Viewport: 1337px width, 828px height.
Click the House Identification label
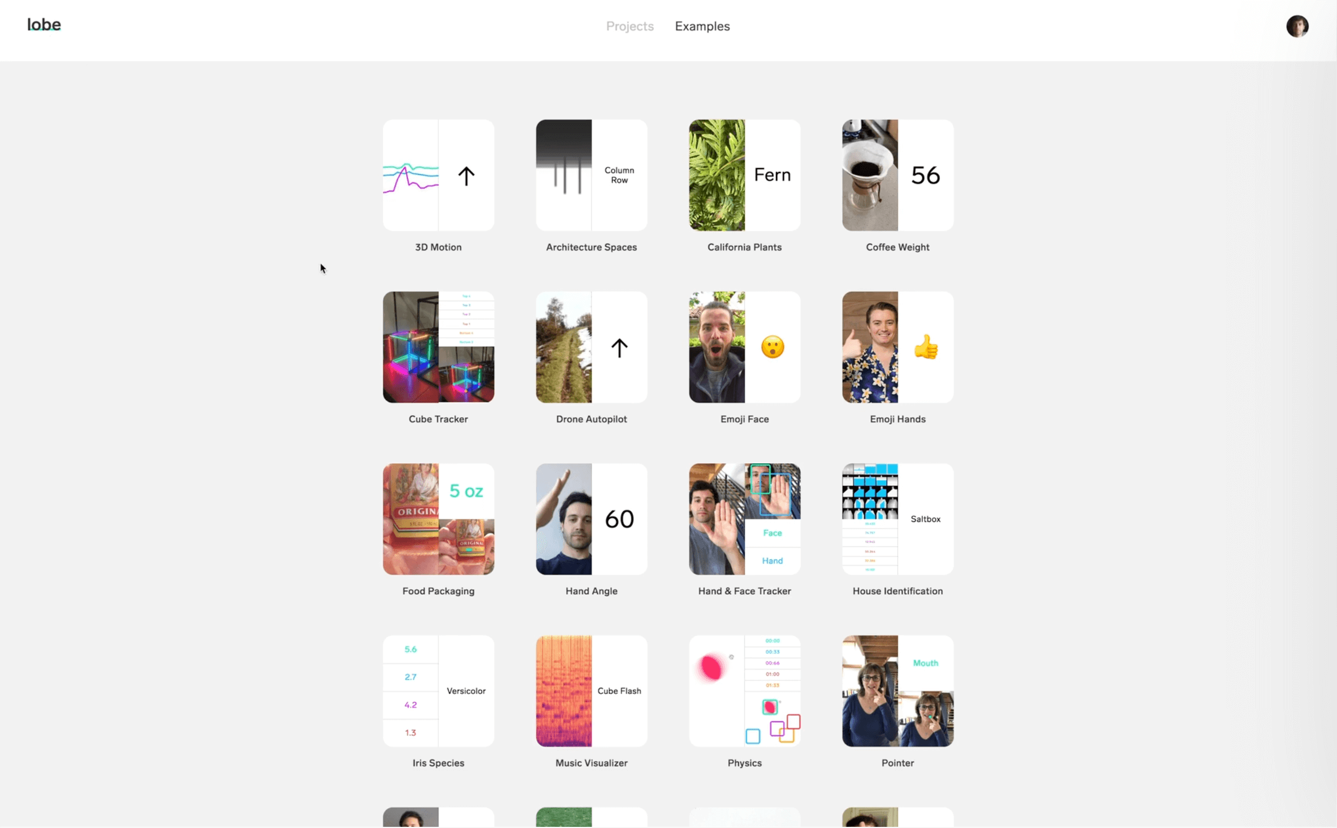(898, 591)
